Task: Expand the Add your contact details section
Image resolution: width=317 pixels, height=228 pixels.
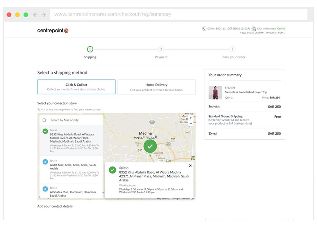Action: [x=55, y=206]
